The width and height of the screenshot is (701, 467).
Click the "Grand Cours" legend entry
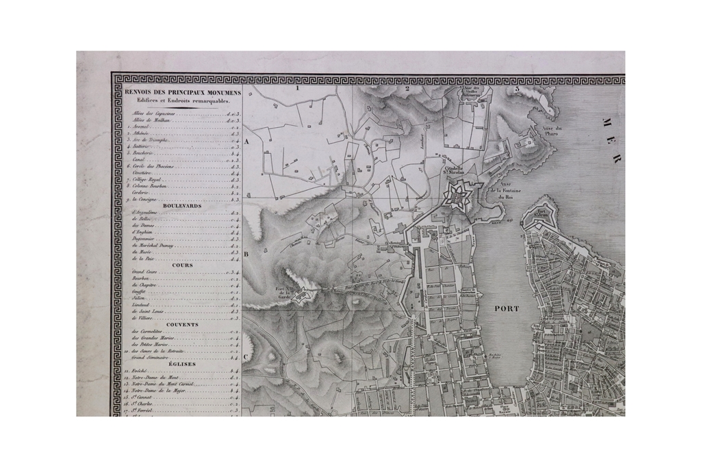click(186, 272)
